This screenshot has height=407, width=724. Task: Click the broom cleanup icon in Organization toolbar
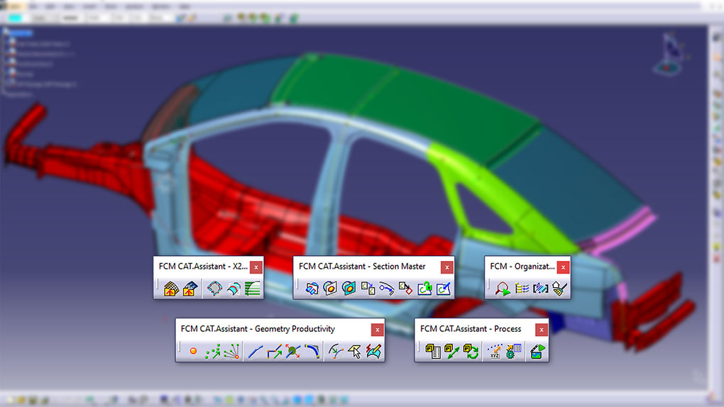click(559, 289)
